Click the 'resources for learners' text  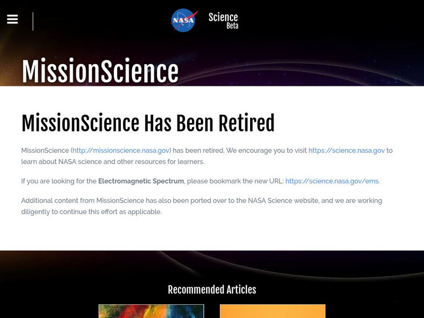click(x=169, y=162)
